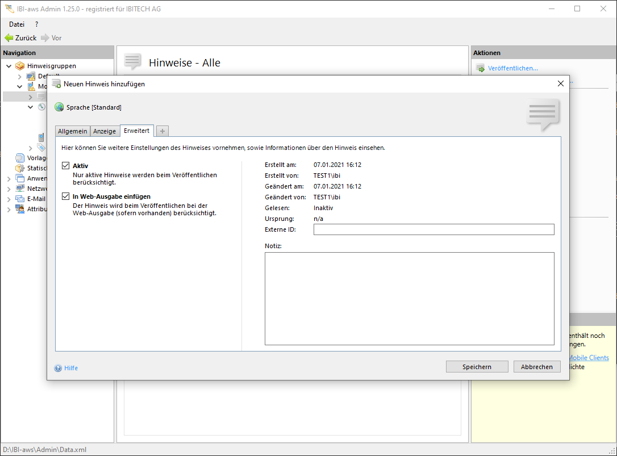
Task: Click the Sprache globe icon
Action: 59,107
